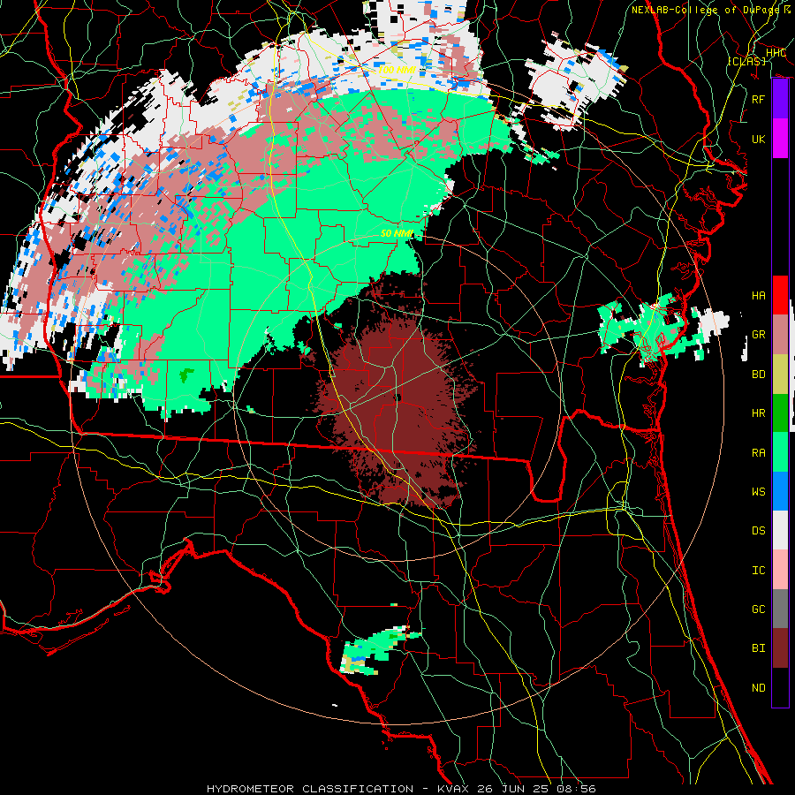This screenshot has height=795, width=795.
Task: Click the KVAX radar site center dot
Action: 398,397
